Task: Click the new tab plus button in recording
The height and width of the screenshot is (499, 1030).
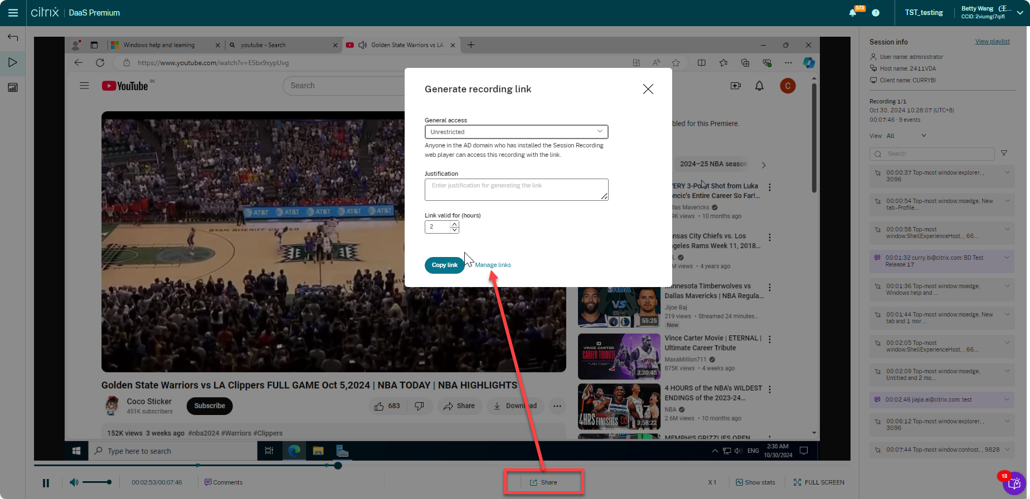Action: pyautogui.click(x=471, y=45)
